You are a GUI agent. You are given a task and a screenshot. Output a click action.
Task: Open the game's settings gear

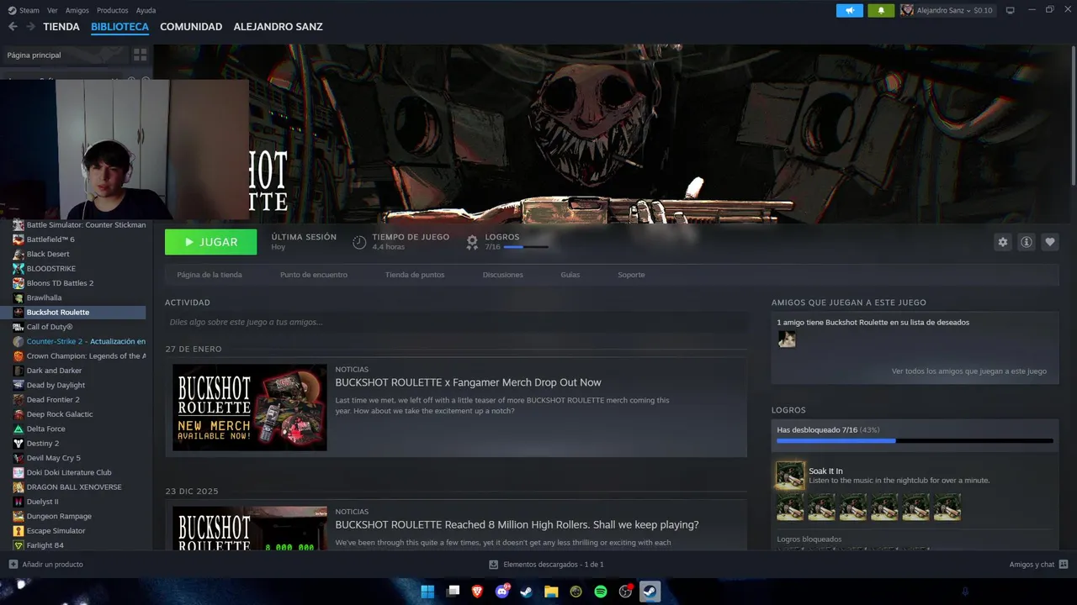pyautogui.click(x=1002, y=242)
